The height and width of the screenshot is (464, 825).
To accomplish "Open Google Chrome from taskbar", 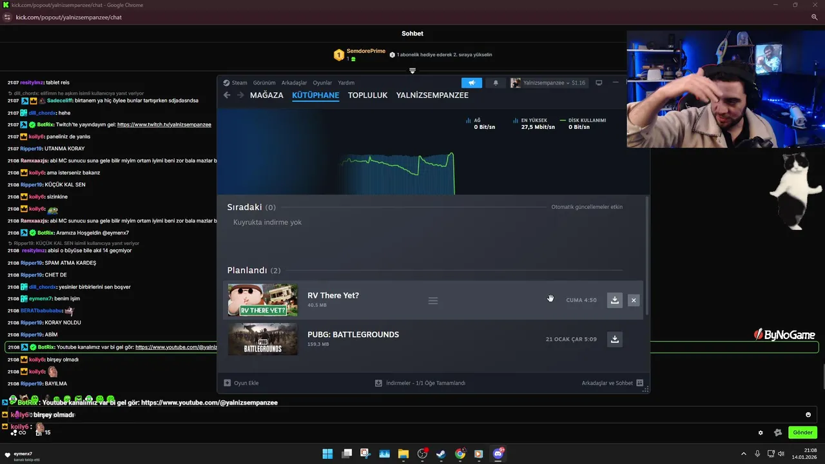I will pos(460,454).
